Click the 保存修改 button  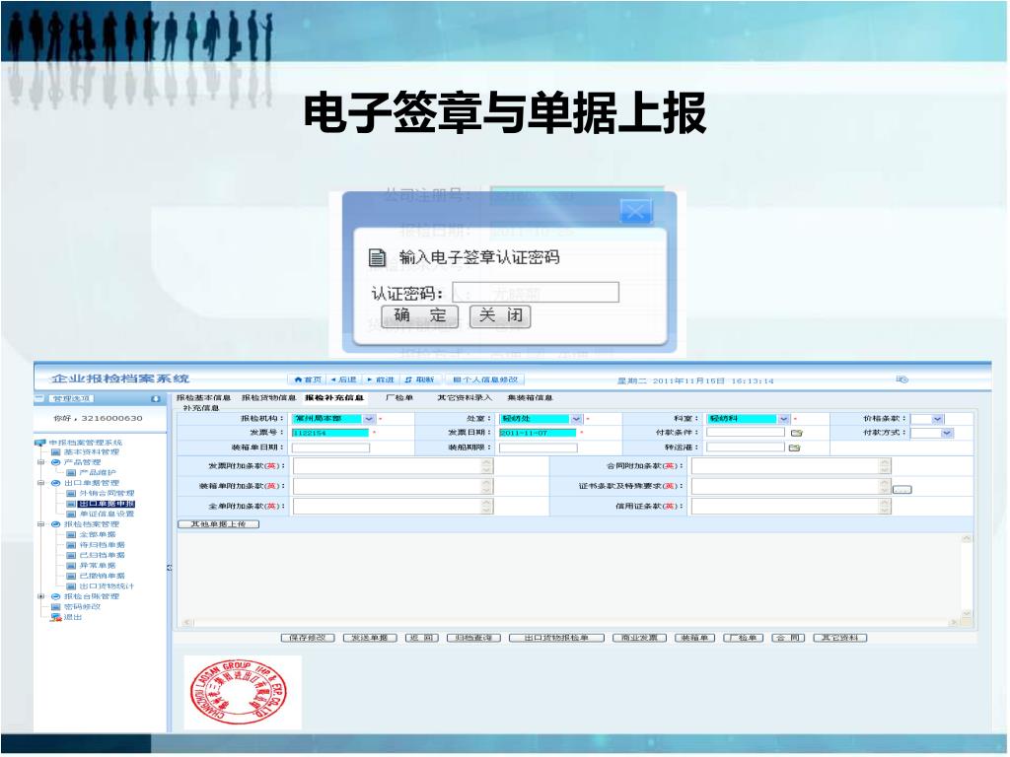click(308, 638)
